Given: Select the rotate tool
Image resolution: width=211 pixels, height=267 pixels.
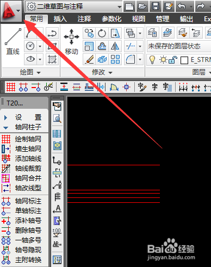Looking at the screenshot, I should [102, 33].
